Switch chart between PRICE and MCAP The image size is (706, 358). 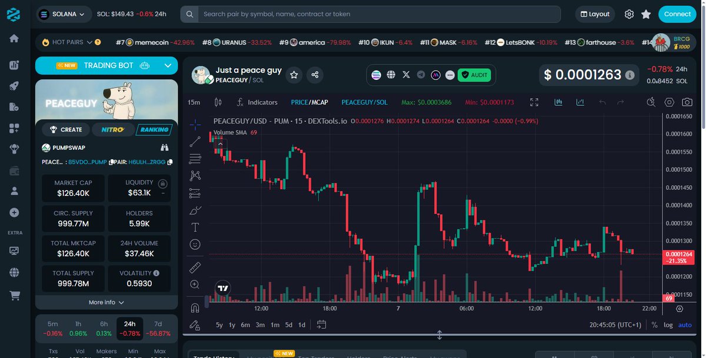(x=309, y=102)
